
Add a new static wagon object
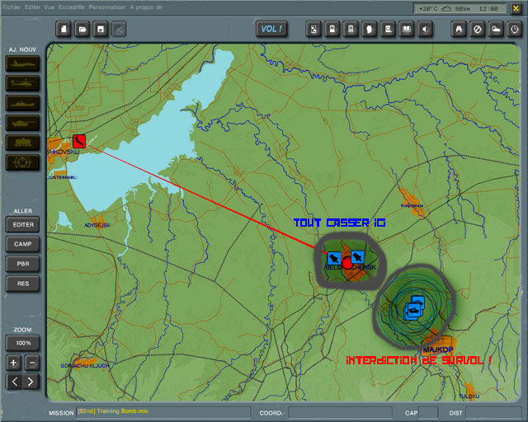[x=22, y=143]
